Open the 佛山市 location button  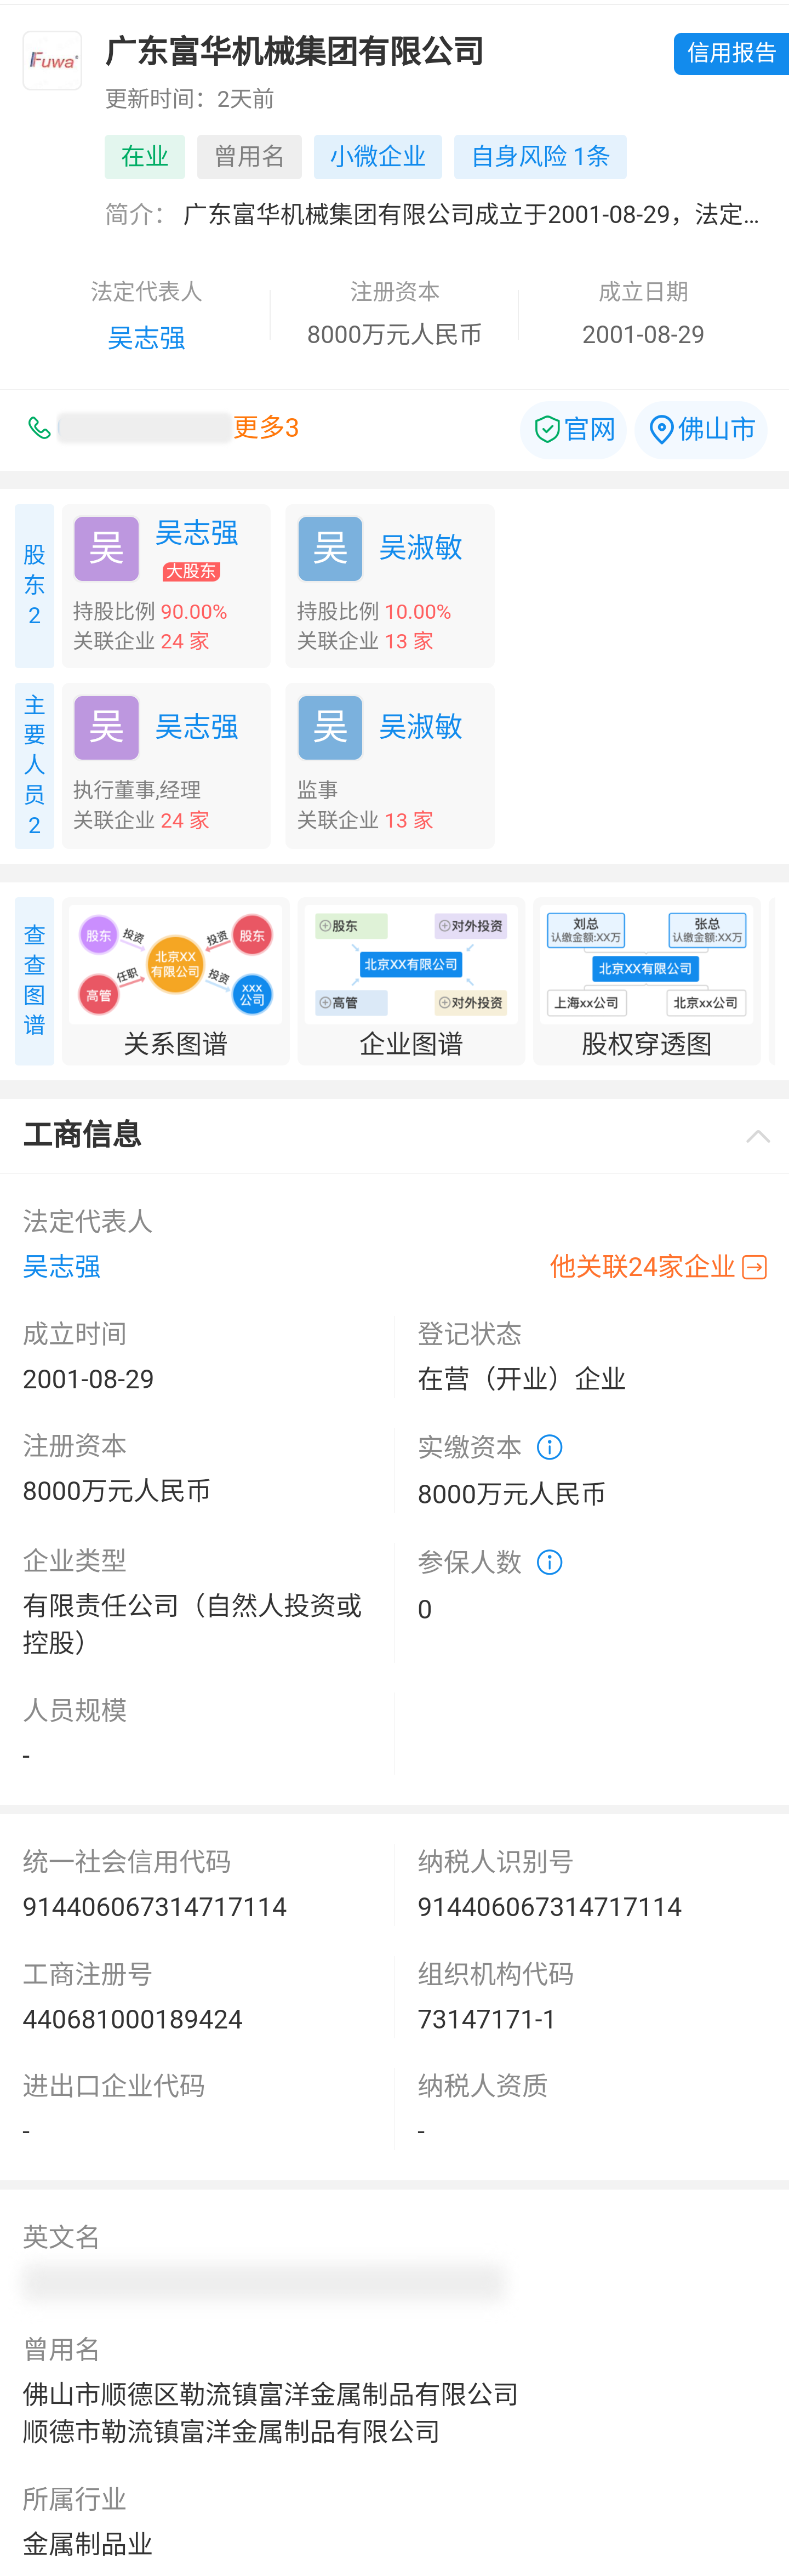point(701,430)
